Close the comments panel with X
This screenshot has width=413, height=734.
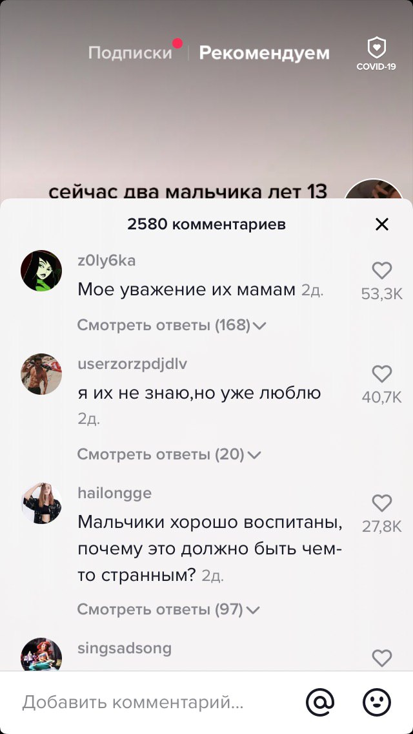(382, 225)
